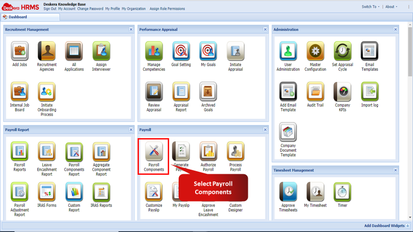Open Company KPIs gauge icon

click(x=342, y=91)
